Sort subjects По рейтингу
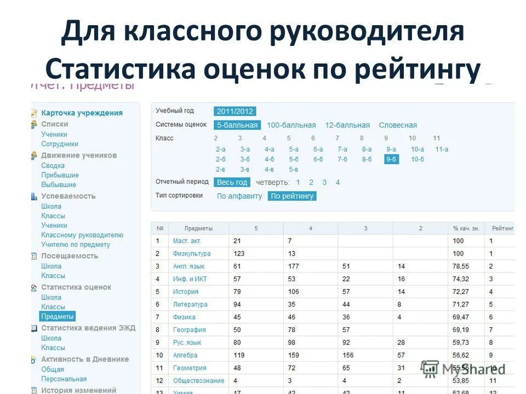Viewport: 526px width, 394px height. [292, 196]
